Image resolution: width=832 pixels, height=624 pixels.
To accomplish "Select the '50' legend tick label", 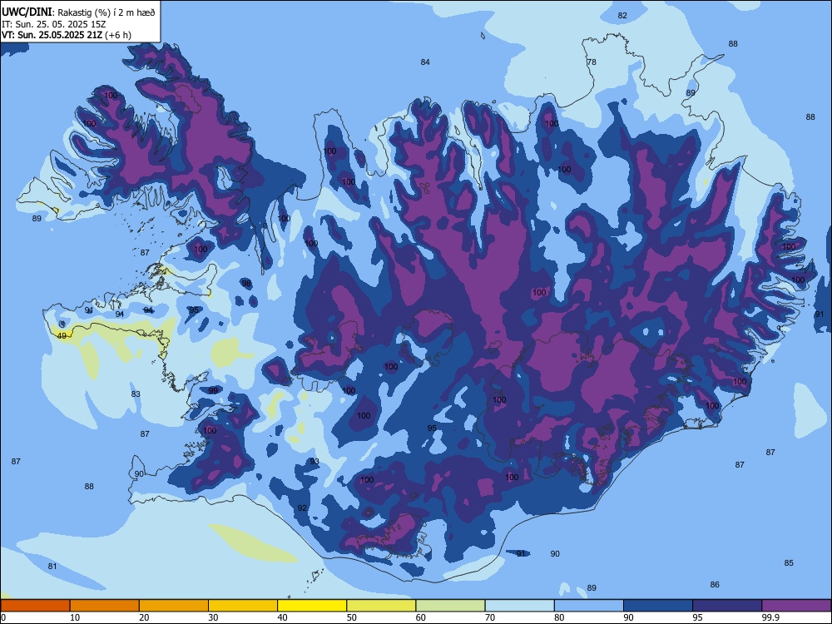I will (351, 617).
